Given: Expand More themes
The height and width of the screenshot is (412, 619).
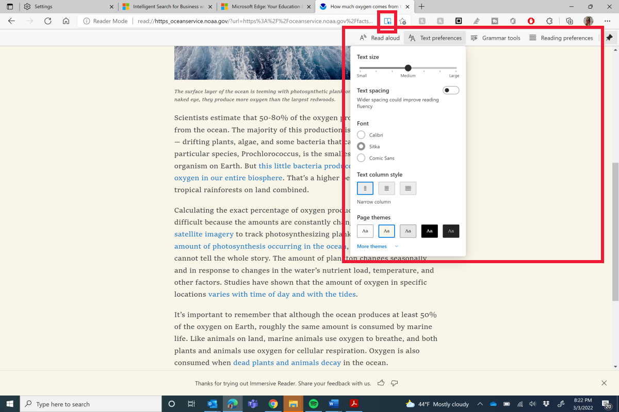Looking at the screenshot, I should 371,246.
